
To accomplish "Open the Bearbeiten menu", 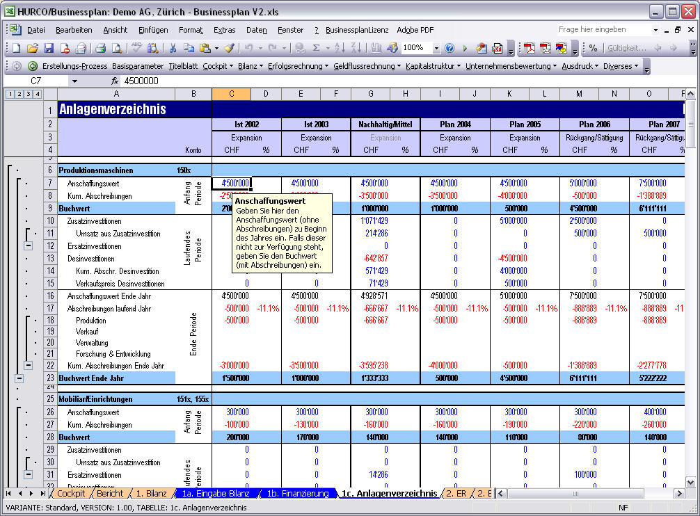I will point(74,30).
